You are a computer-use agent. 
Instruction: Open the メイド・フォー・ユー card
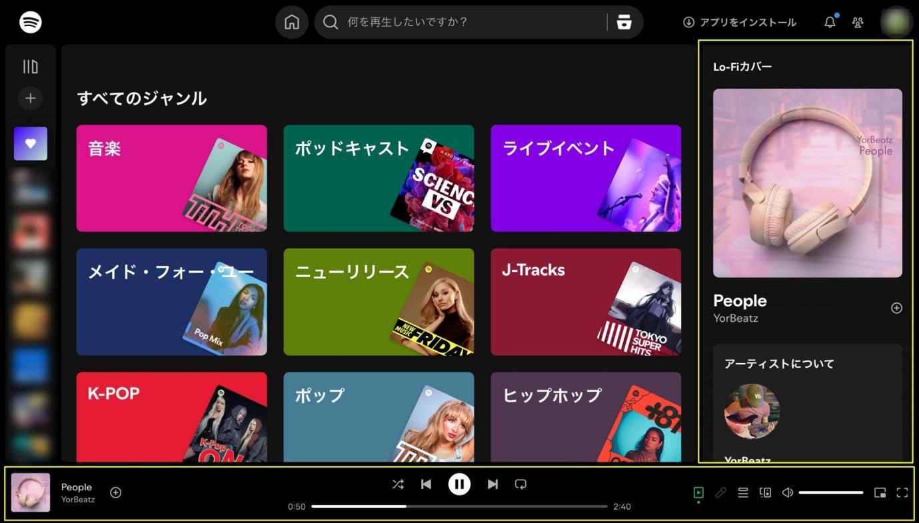172,302
